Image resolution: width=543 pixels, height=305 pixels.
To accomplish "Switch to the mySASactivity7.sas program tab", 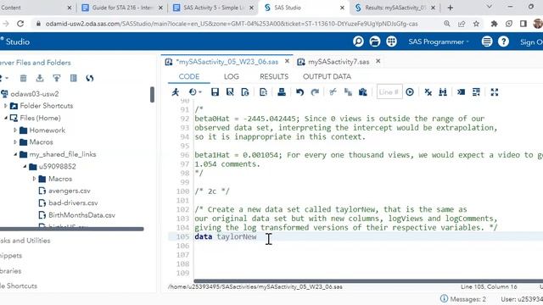I will [x=339, y=62].
